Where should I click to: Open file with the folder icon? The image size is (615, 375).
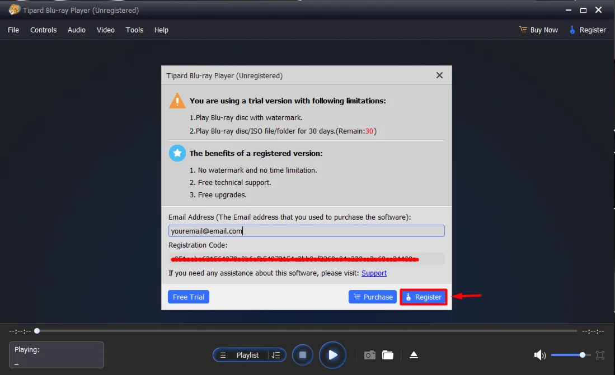click(387, 355)
